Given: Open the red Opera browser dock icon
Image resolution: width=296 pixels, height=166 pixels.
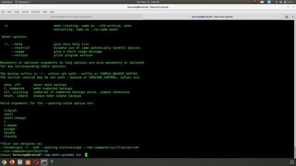Looking at the screenshot, I should [x=36, y=162].
